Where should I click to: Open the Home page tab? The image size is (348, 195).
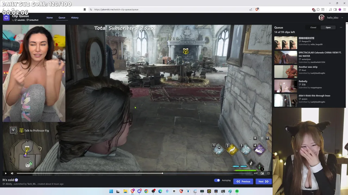point(49,18)
